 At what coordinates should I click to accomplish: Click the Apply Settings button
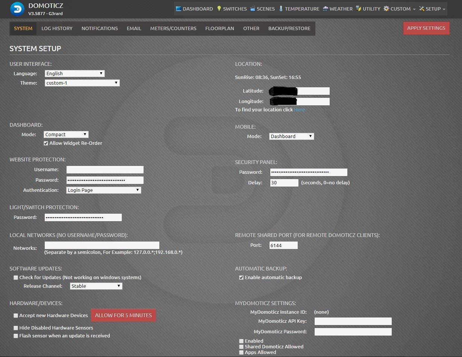[x=426, y=28]
